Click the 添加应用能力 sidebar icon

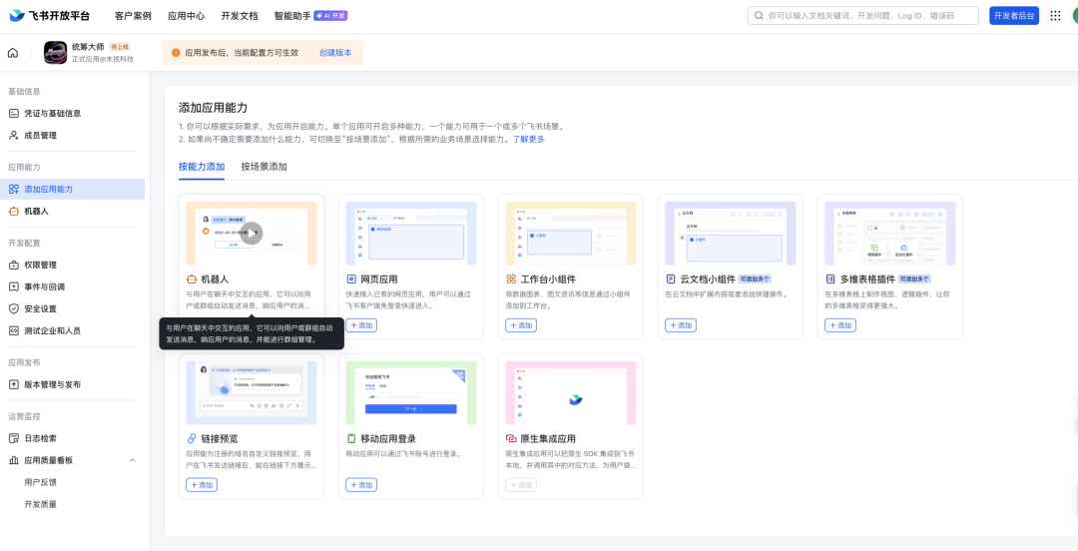point(13,190)
